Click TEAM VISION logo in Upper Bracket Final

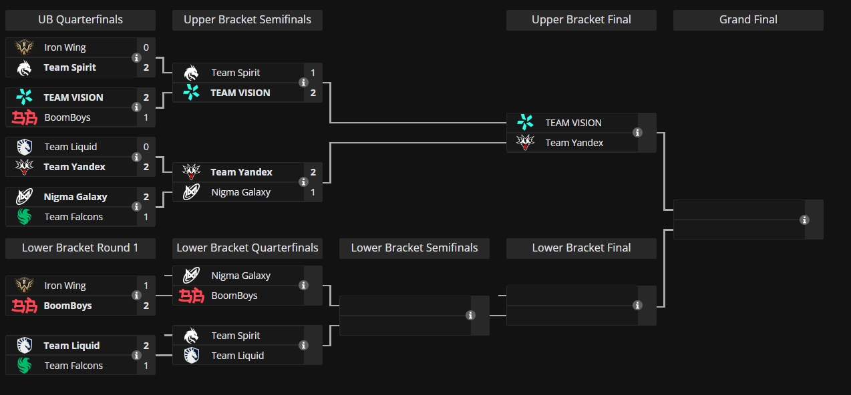(526, 123)
